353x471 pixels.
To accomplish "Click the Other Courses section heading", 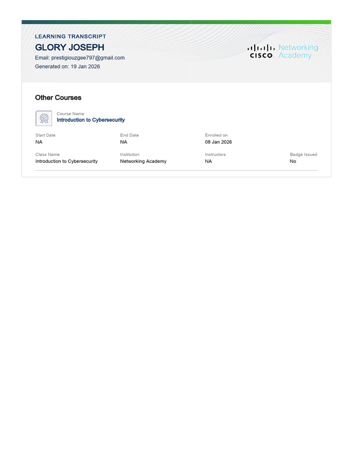I will click(x=58, y=98).
